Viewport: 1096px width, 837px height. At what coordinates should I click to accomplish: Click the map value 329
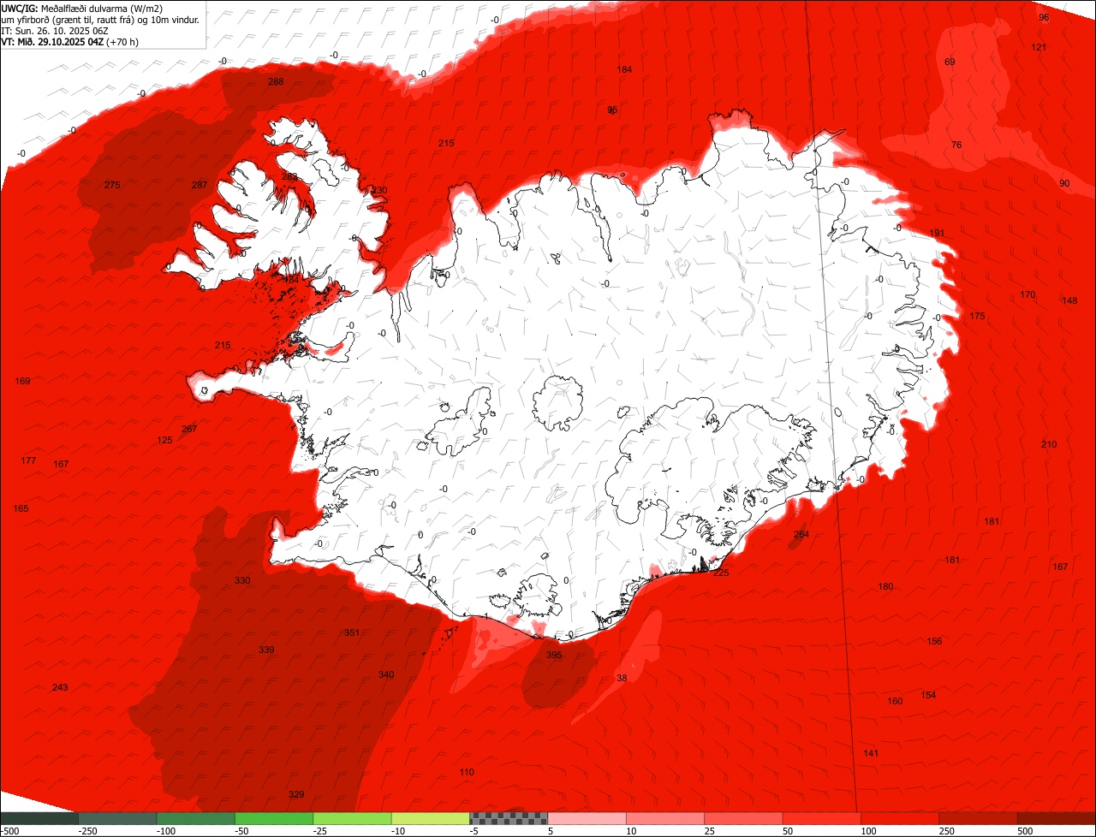point(296,795)
